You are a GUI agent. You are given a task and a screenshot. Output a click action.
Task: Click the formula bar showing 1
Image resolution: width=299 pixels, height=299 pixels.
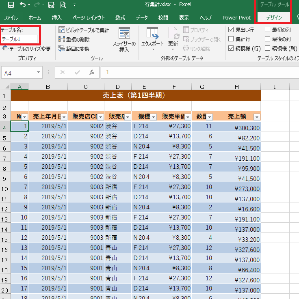tap(200, 72)
